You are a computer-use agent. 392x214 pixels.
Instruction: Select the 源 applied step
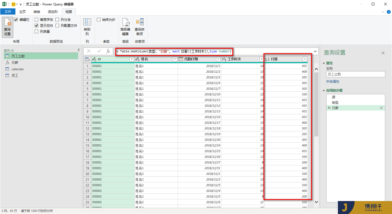356,97
